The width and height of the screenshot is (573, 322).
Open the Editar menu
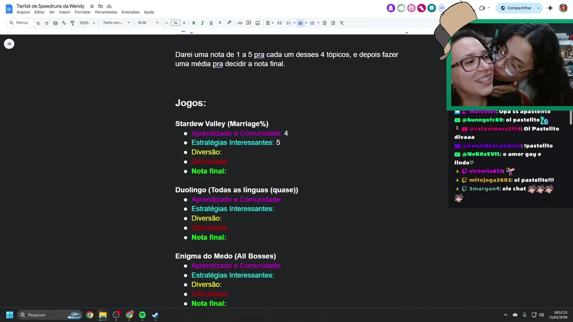[39, 12]
